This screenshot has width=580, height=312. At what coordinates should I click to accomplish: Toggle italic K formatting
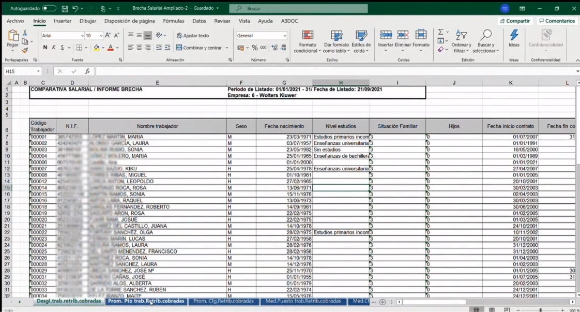point(54,48)
